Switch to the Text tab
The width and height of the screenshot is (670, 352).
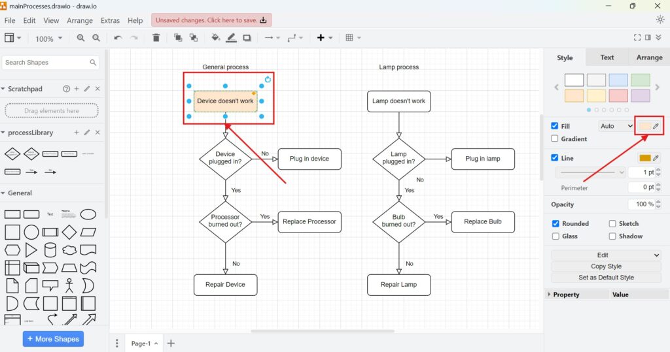coord(607,57)
